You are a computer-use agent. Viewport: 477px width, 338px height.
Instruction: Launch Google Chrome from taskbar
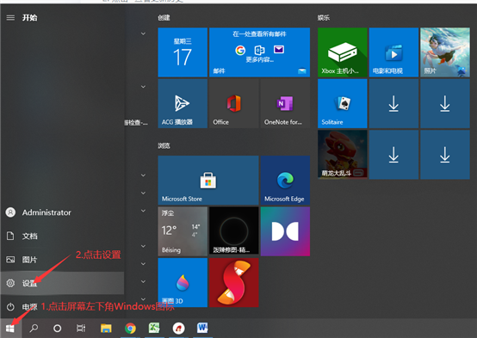130,329
